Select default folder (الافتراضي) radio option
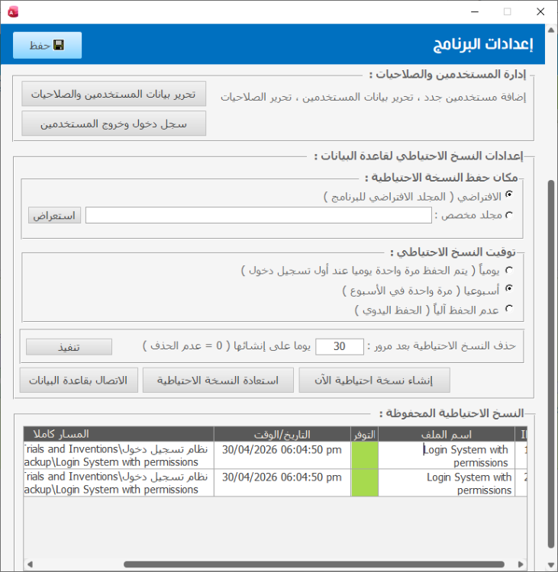This screenshot has width=558, height=572. click(508, 196)
